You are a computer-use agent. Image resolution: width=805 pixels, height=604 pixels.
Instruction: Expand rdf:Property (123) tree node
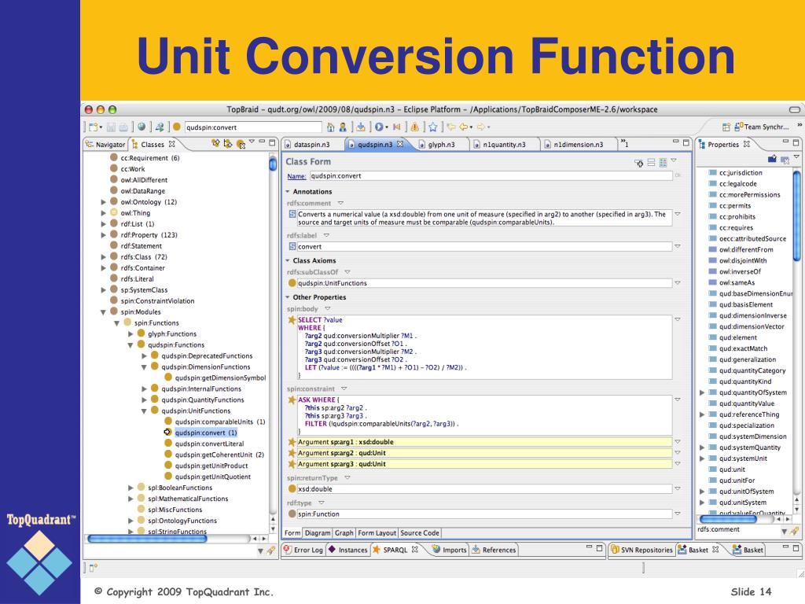pyautogui.click(x=103, y=234)
